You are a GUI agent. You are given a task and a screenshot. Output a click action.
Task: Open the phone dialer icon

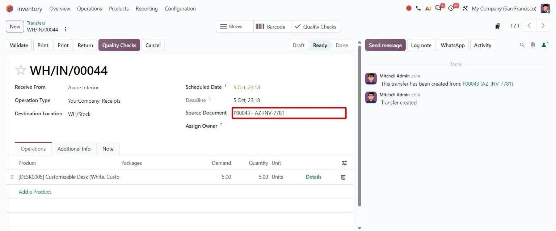coord(418,8)
